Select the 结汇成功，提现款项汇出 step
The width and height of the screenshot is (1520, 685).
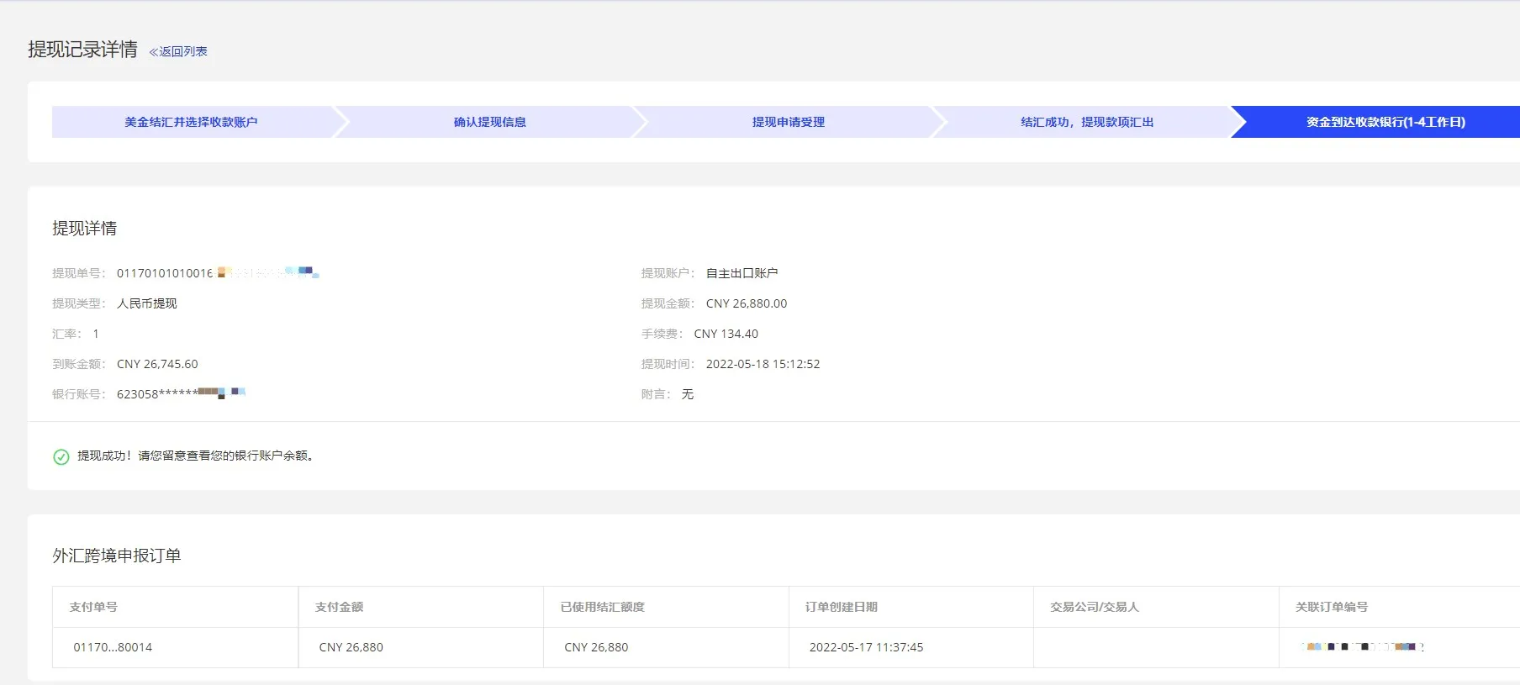click(x=1086, y=122)
